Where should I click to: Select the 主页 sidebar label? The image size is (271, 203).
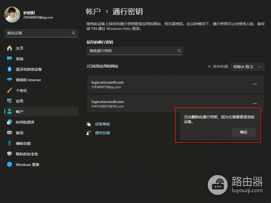coord(19,48)
